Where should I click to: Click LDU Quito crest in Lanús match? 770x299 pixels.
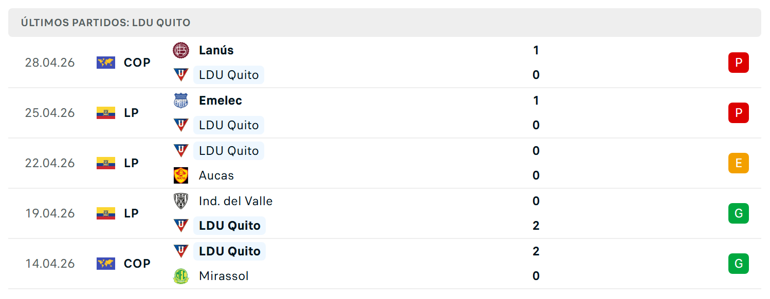pyautogui.click(x=181, y=75)
